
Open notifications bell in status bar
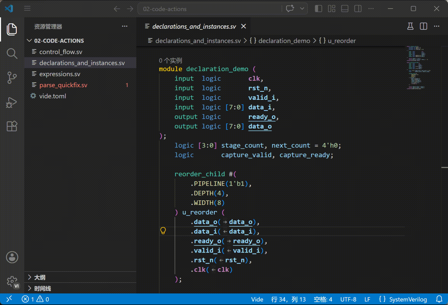coord(439,299)
